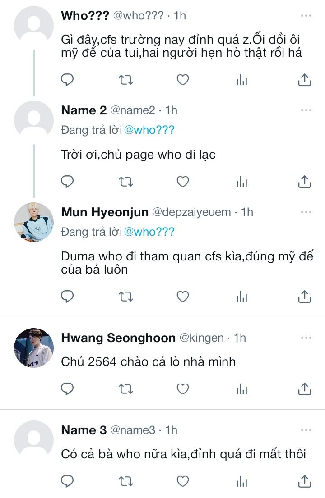
Task: Retweet Hwang Seonghoon's tweet
Action: (125, 388)
